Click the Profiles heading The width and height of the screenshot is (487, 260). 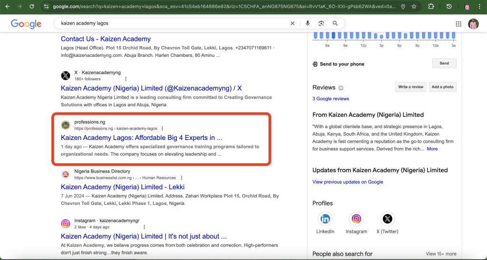coord(322,203)
